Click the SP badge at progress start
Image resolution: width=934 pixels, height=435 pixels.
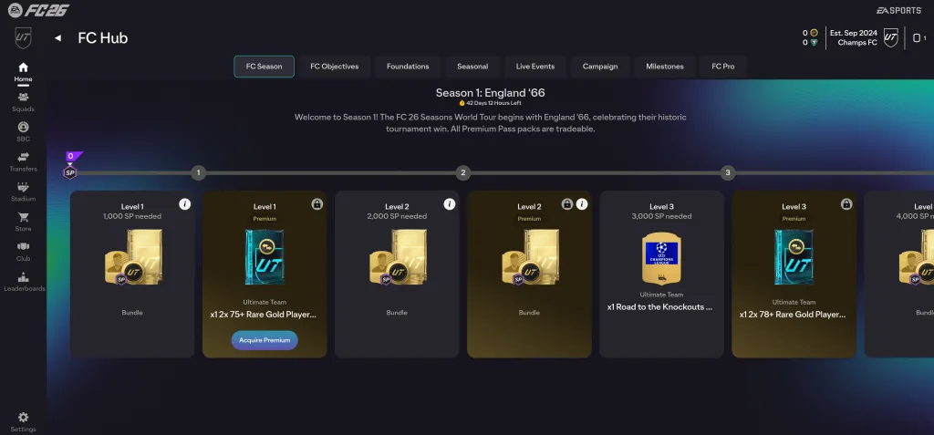[70, 173]
